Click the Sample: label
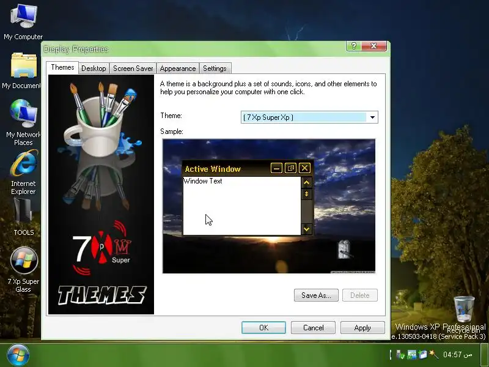 pyautogui.click(x=172, y=132)
